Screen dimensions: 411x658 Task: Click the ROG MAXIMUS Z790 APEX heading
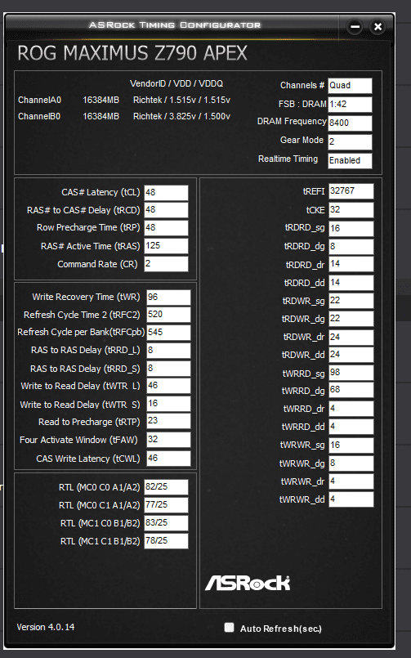pos(132,53)
